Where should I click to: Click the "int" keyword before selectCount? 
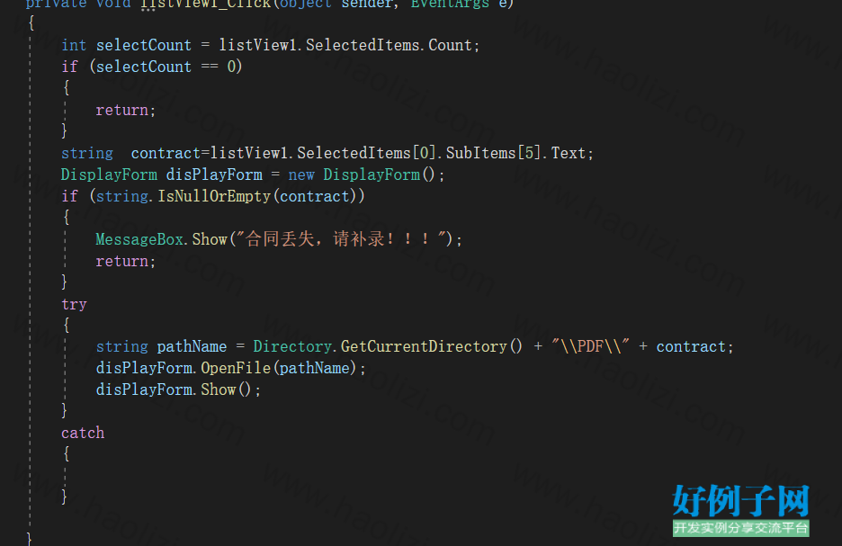(x=74, y=45)
